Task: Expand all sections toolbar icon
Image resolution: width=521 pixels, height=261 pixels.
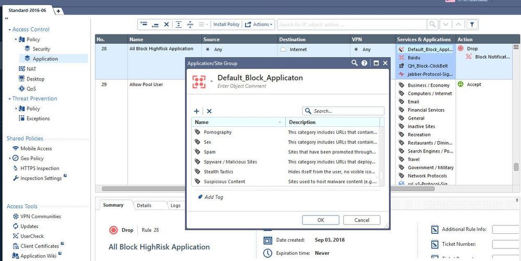Action: pos(179,24)
